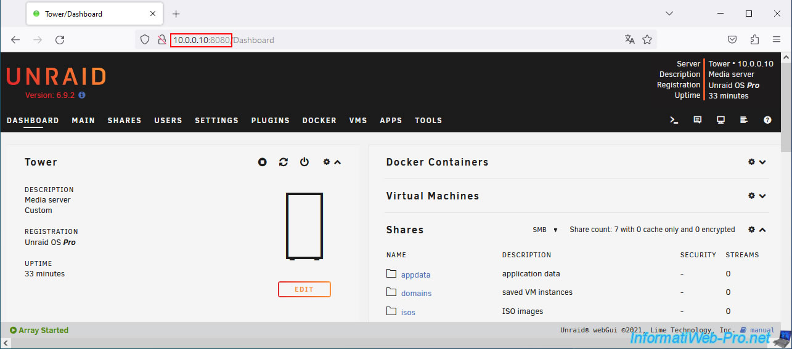
Task: Open the feedback icon in navigation bar
Action: (x=698, y=120)
